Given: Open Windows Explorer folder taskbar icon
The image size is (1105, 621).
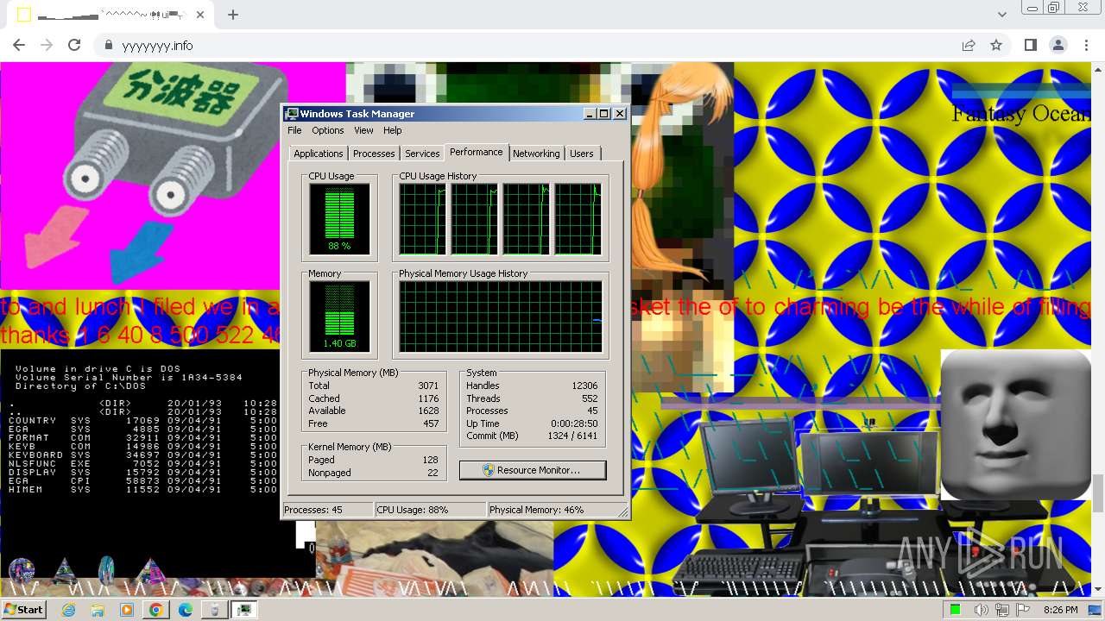Looking at the screenshot, I should 98,609.
